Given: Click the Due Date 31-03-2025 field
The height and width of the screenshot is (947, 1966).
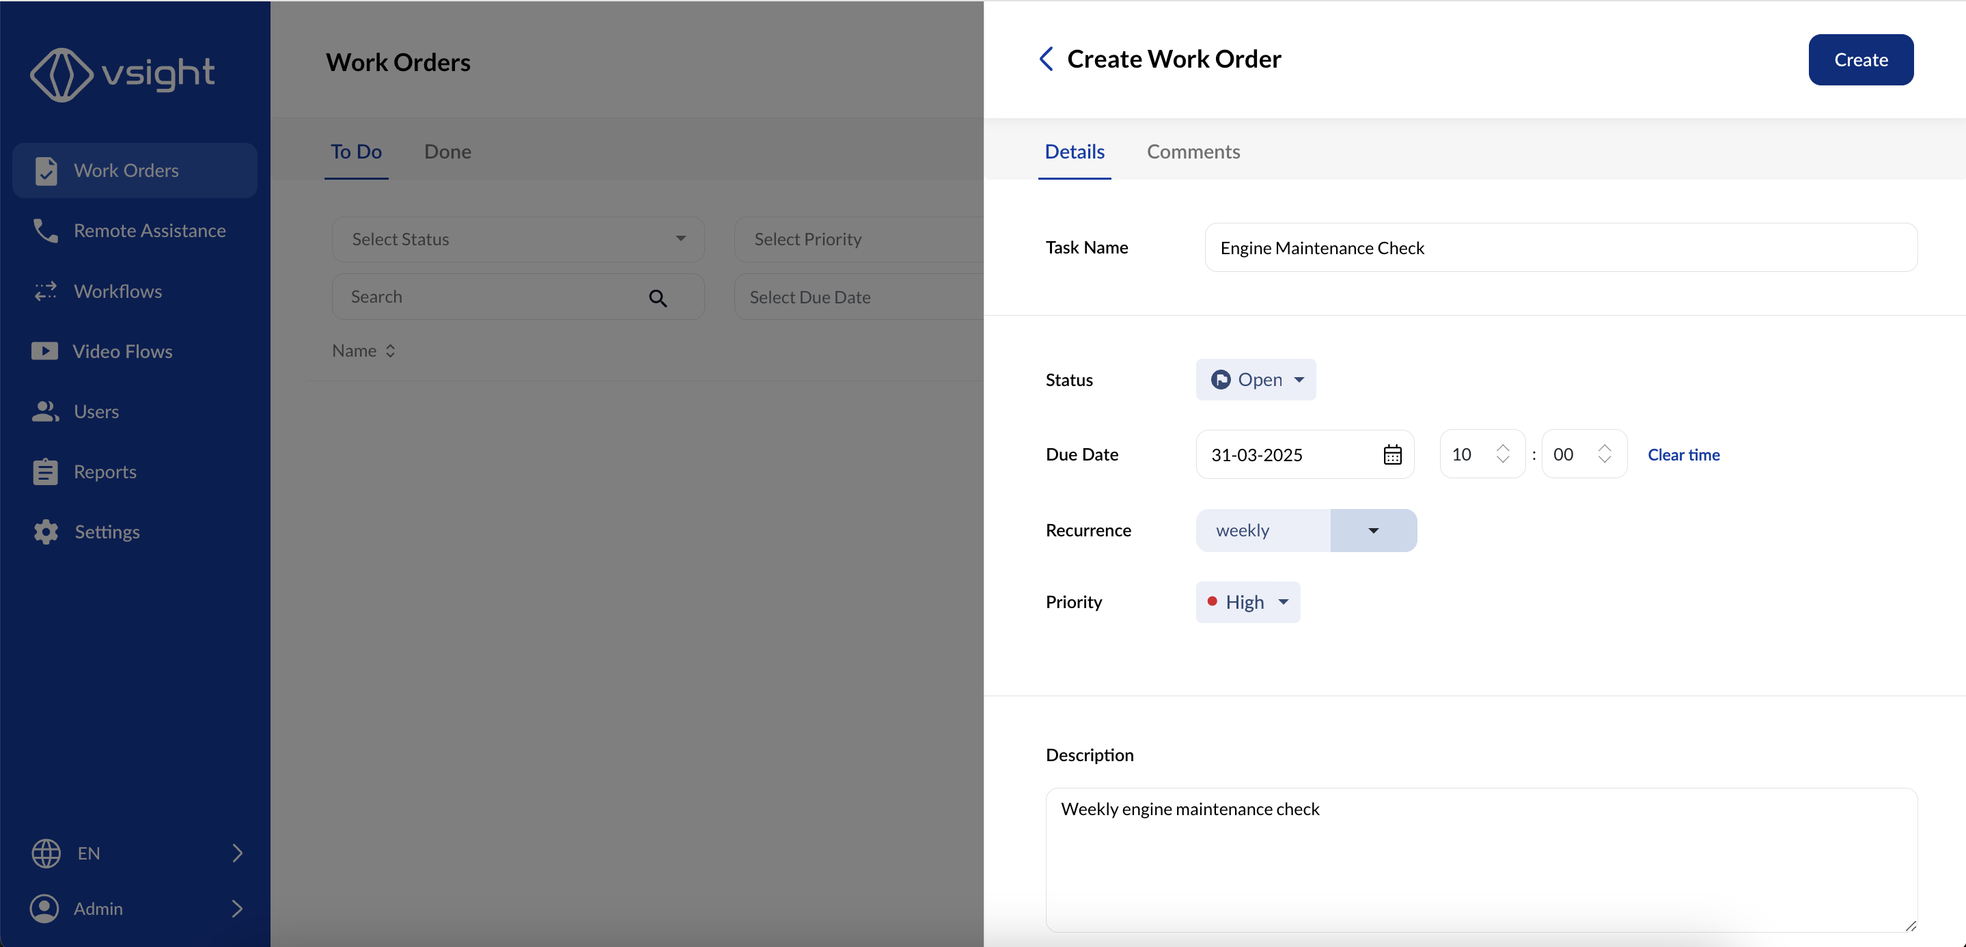Looking at the screenshot, I should coord(1304,455).
